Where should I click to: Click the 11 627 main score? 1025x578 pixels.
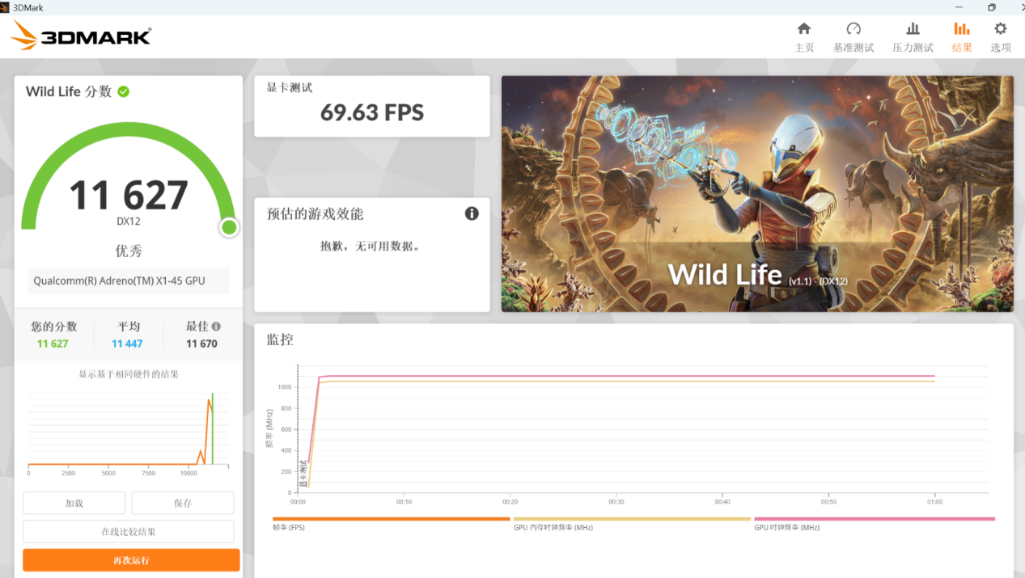[x=129, y=195]
